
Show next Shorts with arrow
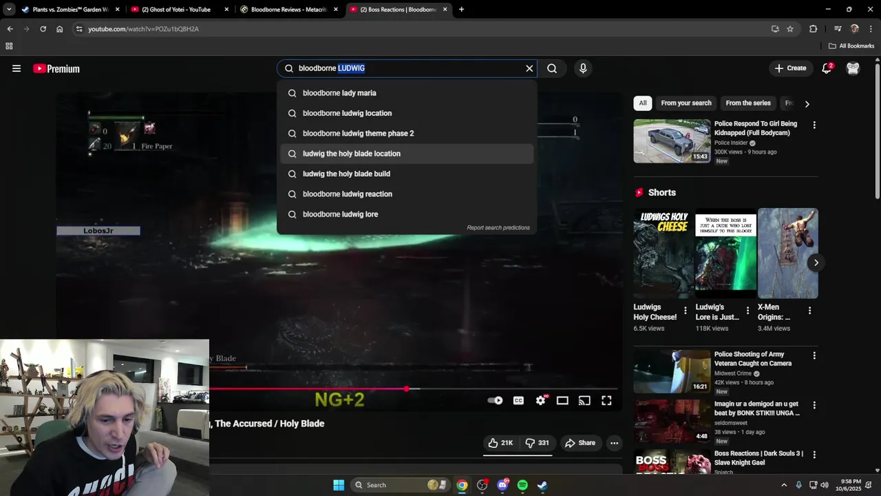pos(816,262)
